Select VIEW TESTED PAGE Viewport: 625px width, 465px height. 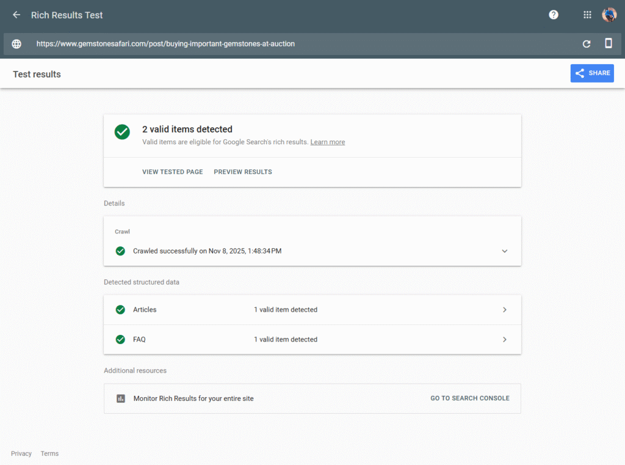pos(172,172)
